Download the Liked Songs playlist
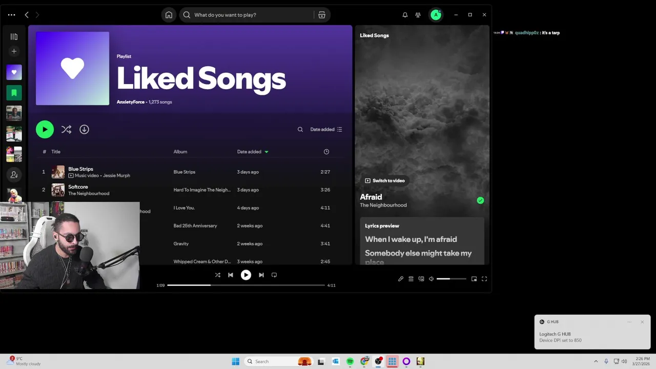Image resolution: width=656 pixels, height=369 pixels. 84,130
